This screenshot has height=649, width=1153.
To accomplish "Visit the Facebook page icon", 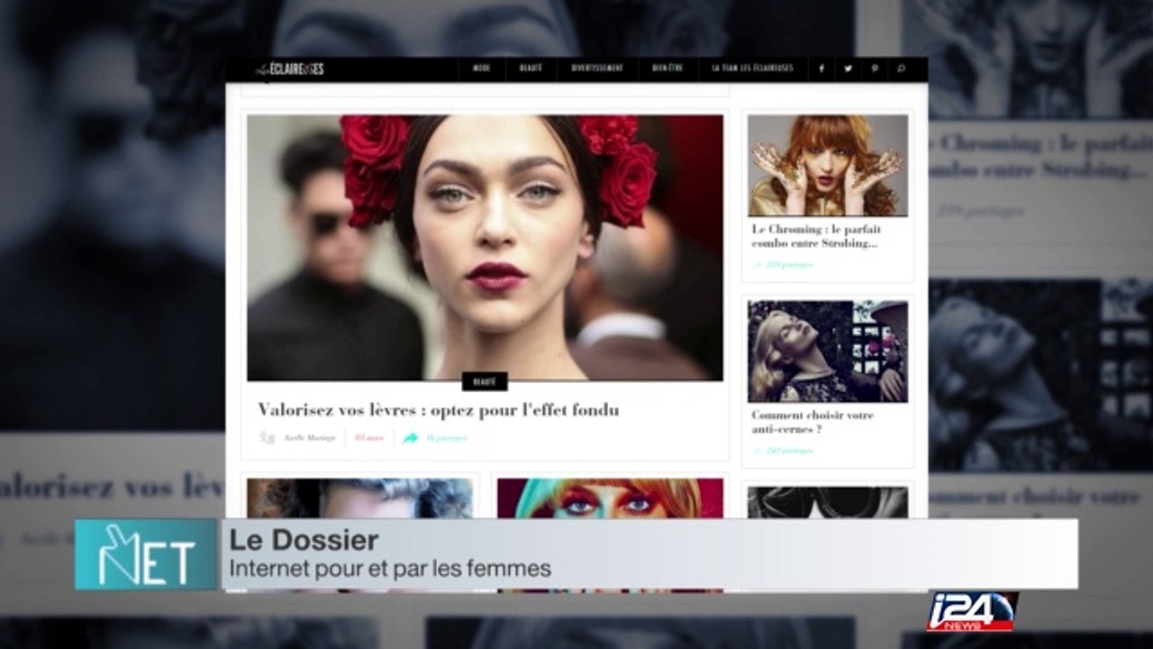I will click(821, 69).
